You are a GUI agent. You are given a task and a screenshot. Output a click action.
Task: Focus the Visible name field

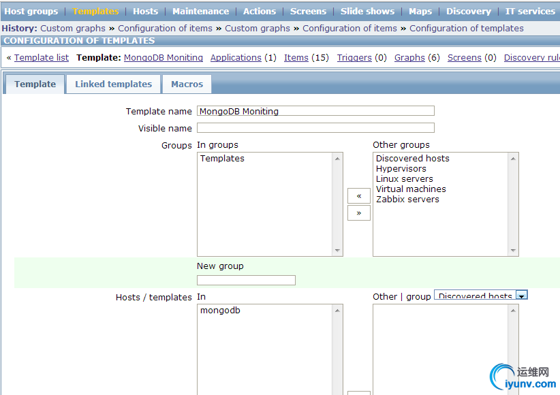coord(315,128)
